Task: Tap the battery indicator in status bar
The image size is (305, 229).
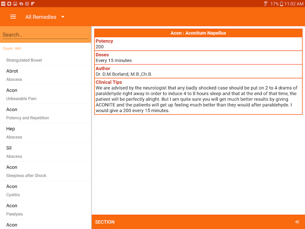Action: 281,4
